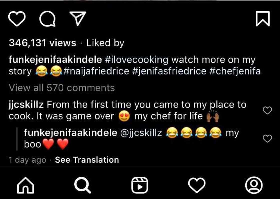Share the post with paper plane icon
Image resolution: width=280 pixels, height=199 pixels.
[78, 19]
